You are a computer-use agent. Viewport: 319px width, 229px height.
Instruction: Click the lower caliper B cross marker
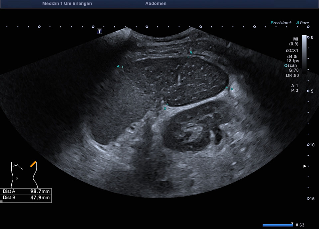click(x=167, y=104)
